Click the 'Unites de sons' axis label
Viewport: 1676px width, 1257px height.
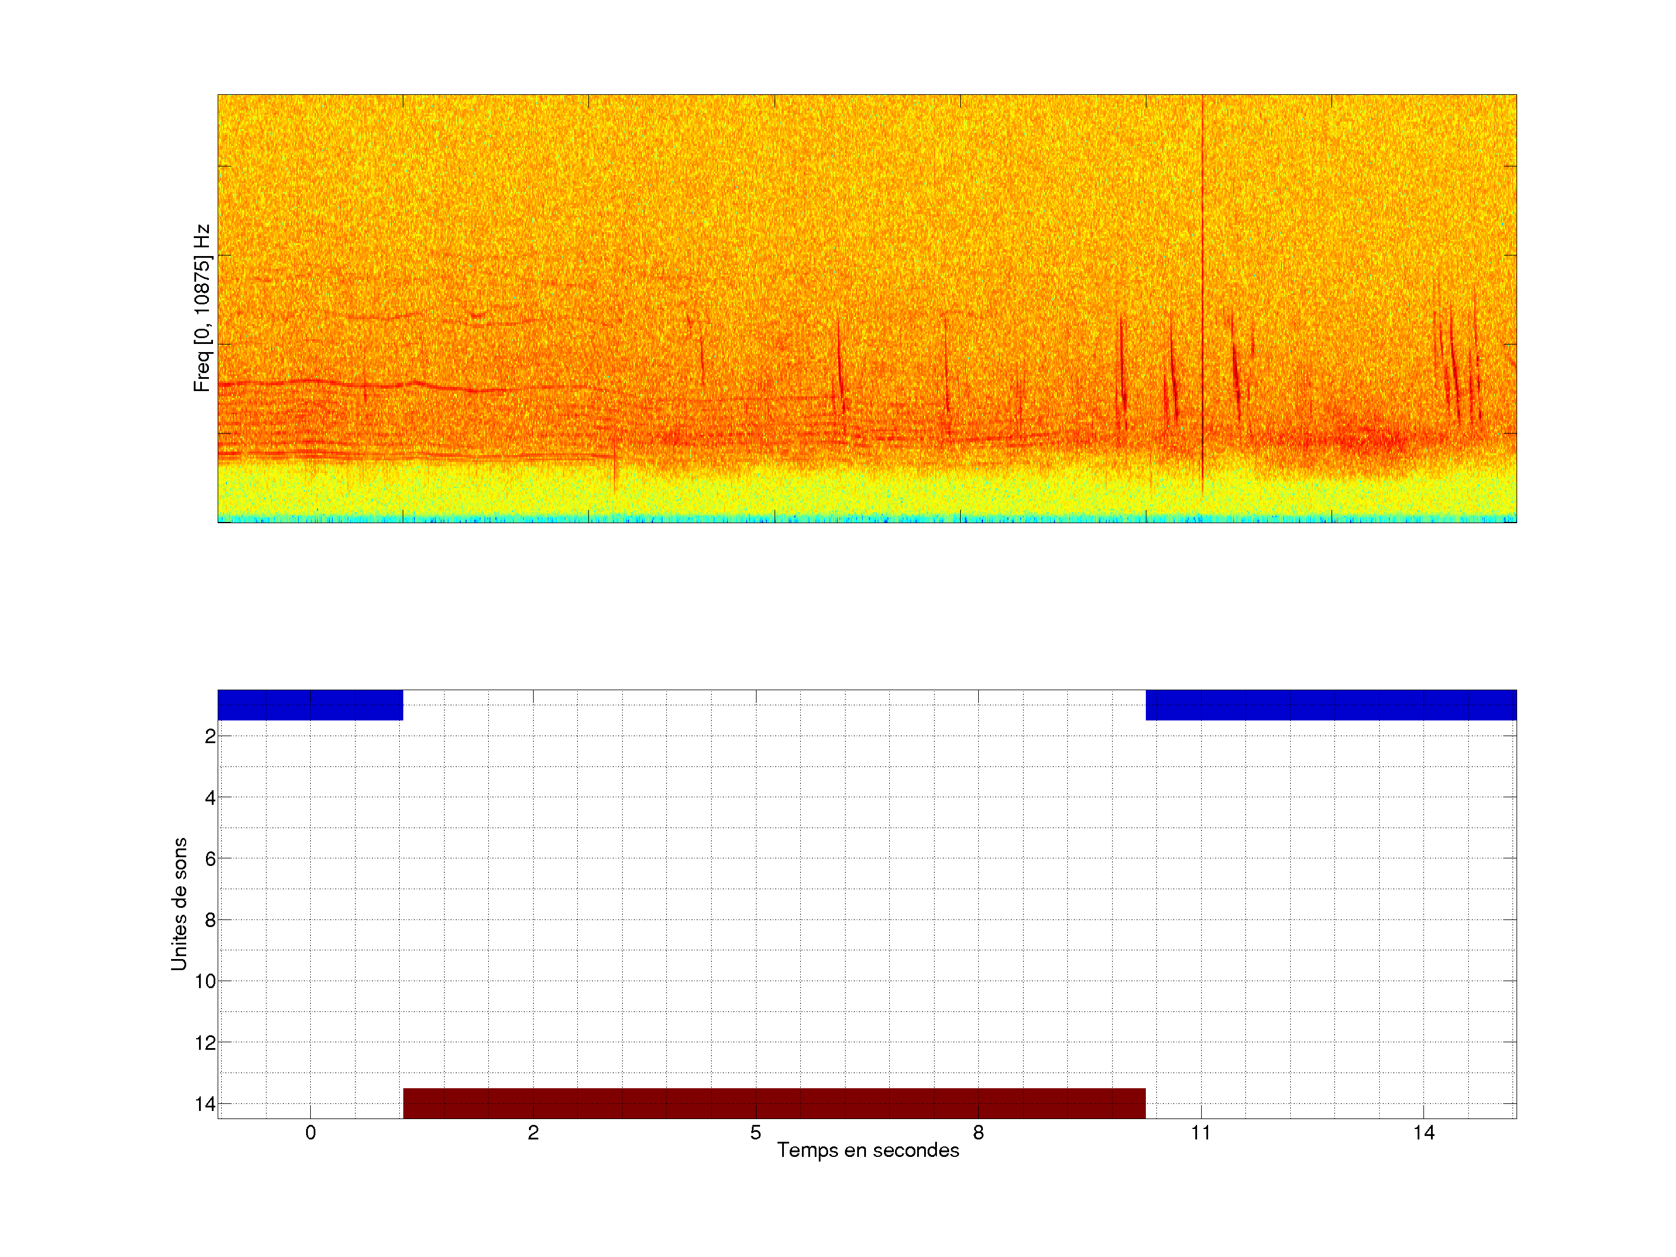179,903
